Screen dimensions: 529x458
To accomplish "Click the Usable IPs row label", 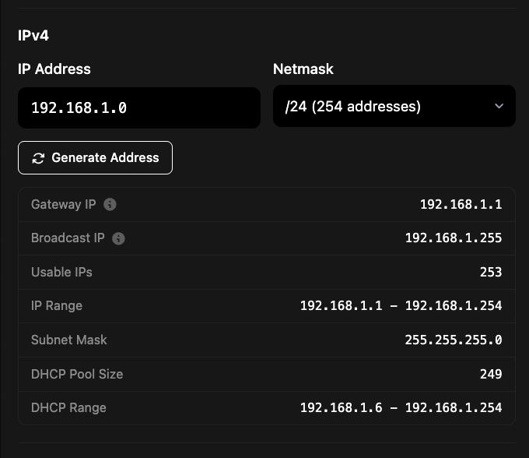I will click(61, 273).
